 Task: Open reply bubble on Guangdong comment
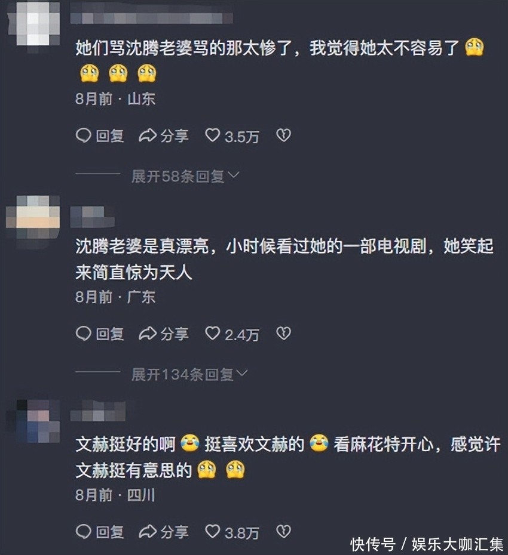[x=84, y=334]
